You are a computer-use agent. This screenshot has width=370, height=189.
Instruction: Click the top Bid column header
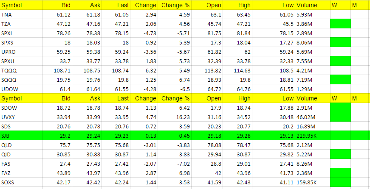pos(57,5)
